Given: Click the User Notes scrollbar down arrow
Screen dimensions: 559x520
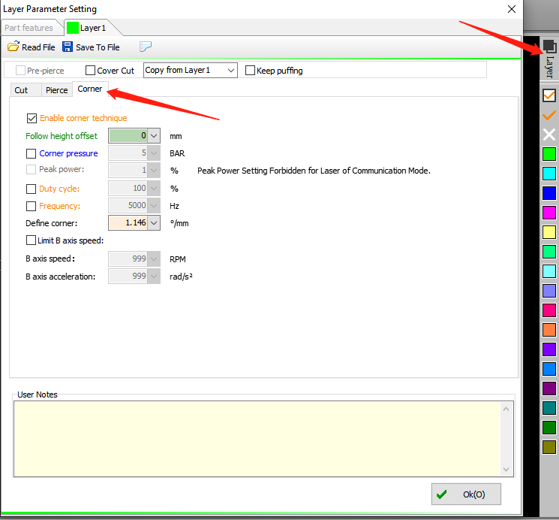Looking at the screenshot, I should [506, 470].
